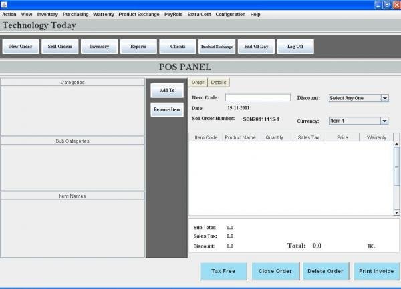This screenshot has width=401, height=289.
Task: Click the Inventory toolbar button
Action: click(100, 47)
